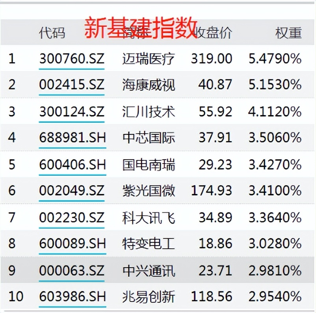Image resolution: width=316 pixels, height=313 pixels.
Task: Click the 002049.SZ stock code link
Action: (72, 191)
